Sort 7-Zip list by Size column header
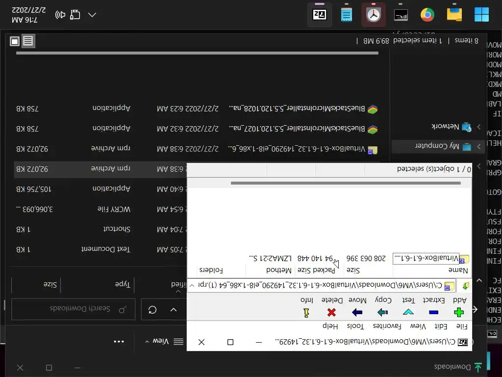The width and height of the screenshot is (502, 377). (x=368, y=270)
